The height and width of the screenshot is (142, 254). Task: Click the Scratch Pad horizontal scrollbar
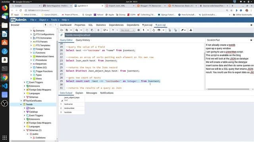229,89
